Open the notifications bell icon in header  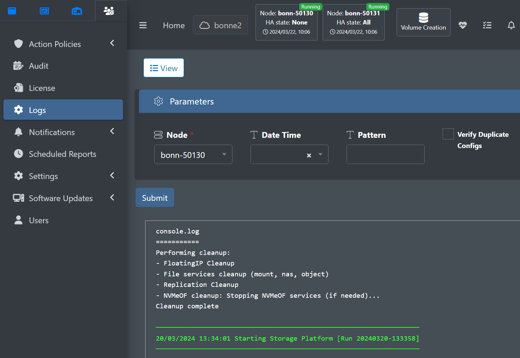(x=511, y=25)
